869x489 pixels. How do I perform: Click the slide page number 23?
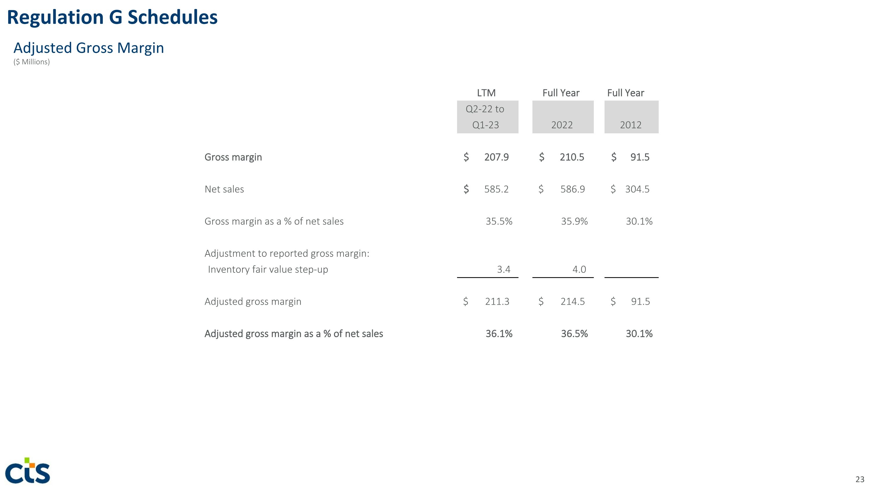pos(859,479)
